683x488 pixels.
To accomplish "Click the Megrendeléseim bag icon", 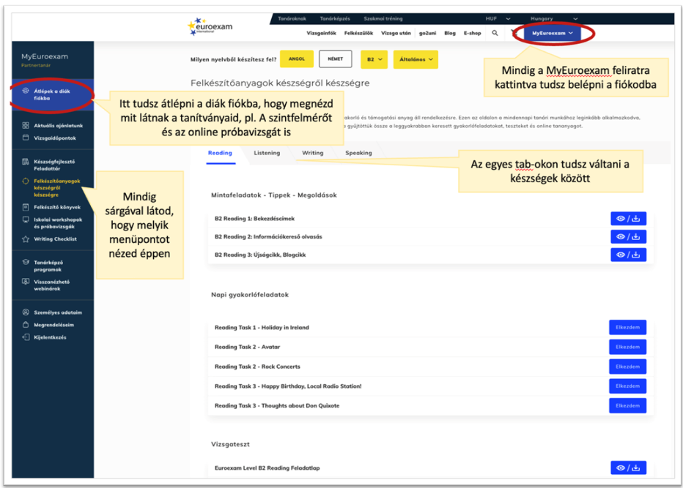I will pyautogui.click(x=26, y=325).
